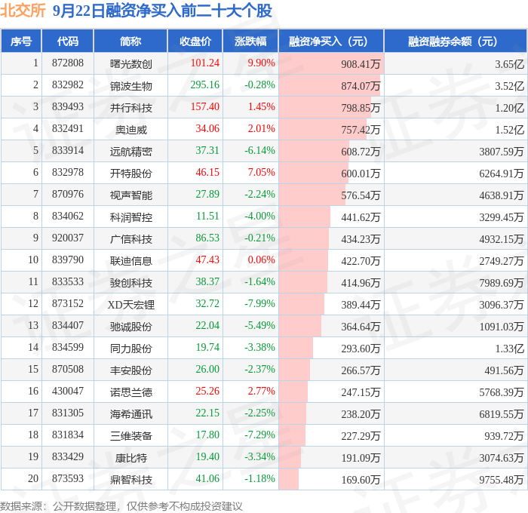This screenshot has height=513, width=528.
Task: Click stock name XD天宏锂
Action: [130, 305]
